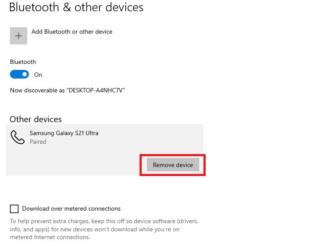Click the Other devices heading
Image resolution: width=334 pixels, height=246 pixels.
pos(35,119)
